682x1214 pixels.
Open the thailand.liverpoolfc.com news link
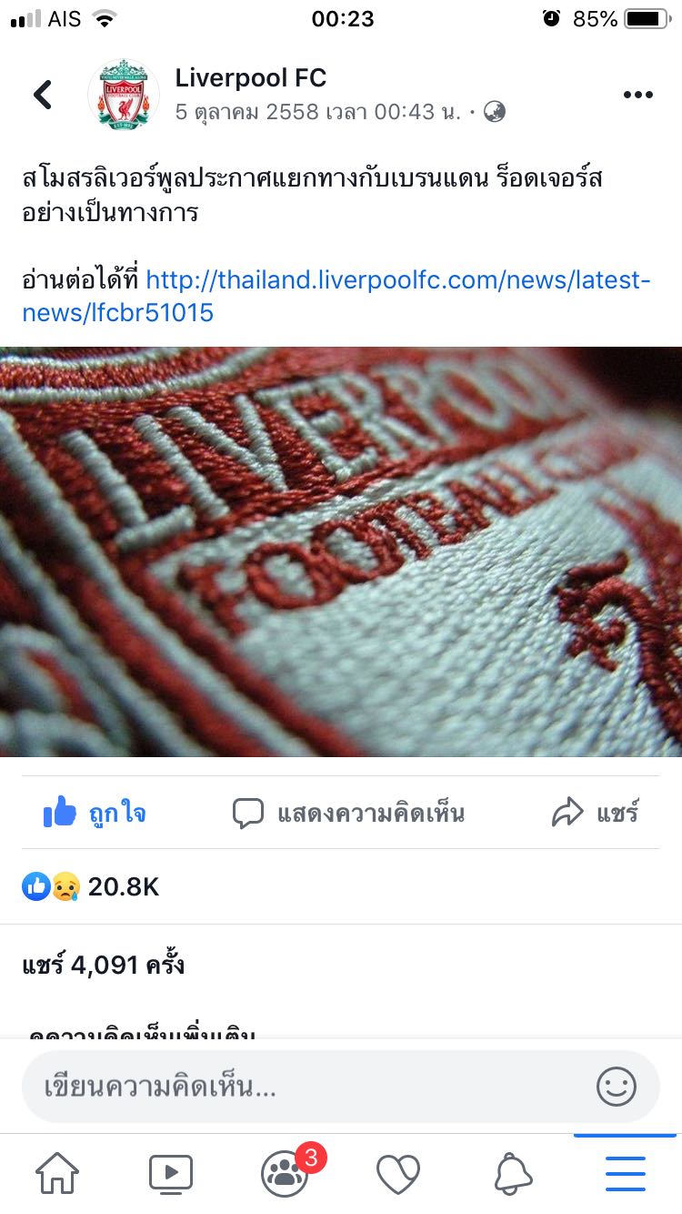(336, 296)
